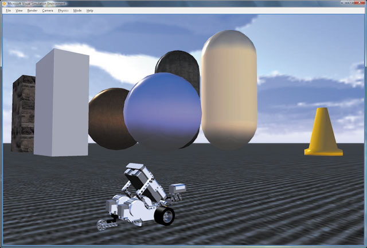Image resolution: width=367 pixels, height=248 pixels.
Task: Select the stone-textured block at left
Action: pyautogui.click(x=23, y=114)
